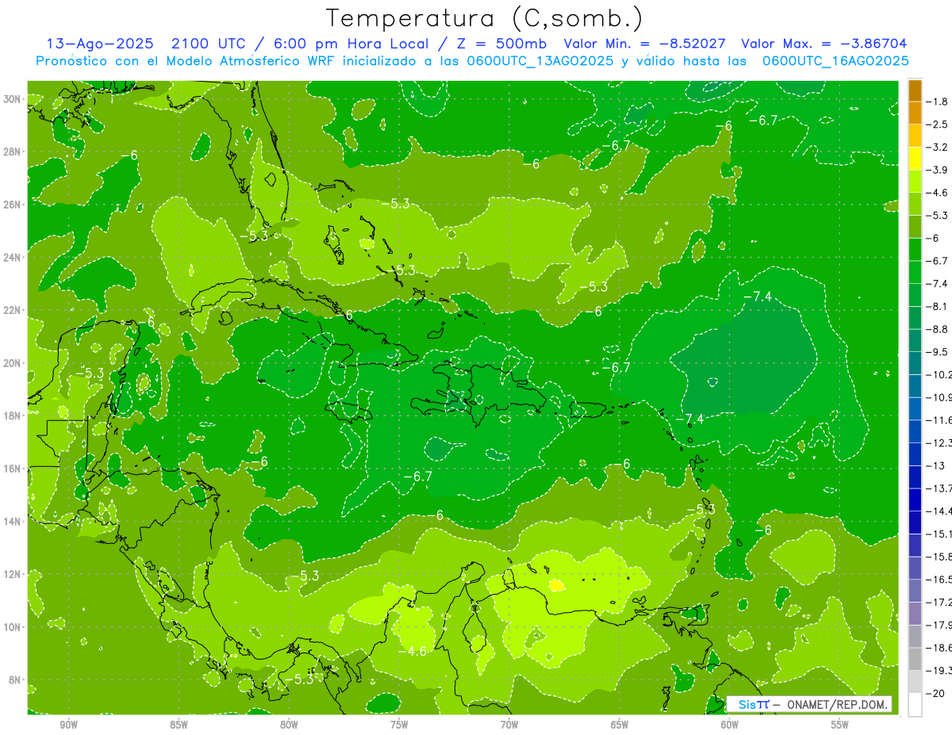The height and width of the screenshot is (735, 952).
Task: Click the "-13.7" legend value
Action: tap(939, 488)
